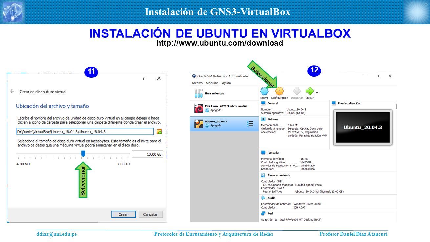Open Configuración gear icon
430x242 pixels.
279,91
